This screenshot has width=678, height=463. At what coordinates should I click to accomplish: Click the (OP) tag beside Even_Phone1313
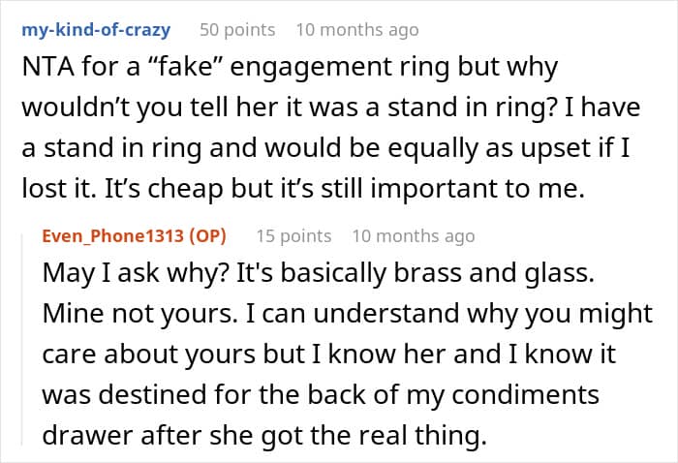coord(207,236)
